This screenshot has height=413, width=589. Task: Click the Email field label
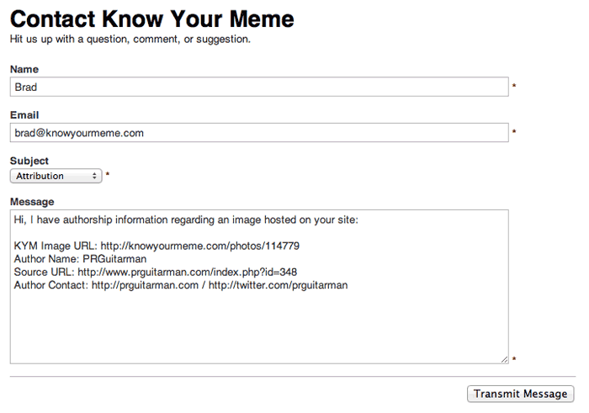point(24,115)
